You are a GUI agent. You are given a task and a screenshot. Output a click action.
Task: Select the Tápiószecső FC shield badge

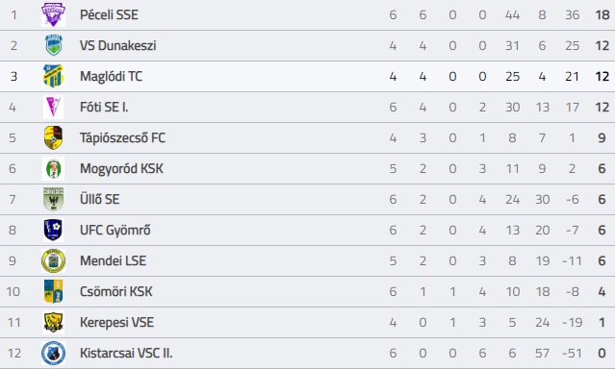coord(53,137)
